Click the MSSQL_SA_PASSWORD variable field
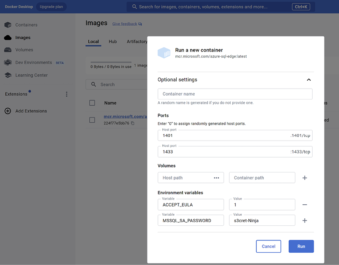The height and width of the screenshot is (265, 339). point(191,220)
